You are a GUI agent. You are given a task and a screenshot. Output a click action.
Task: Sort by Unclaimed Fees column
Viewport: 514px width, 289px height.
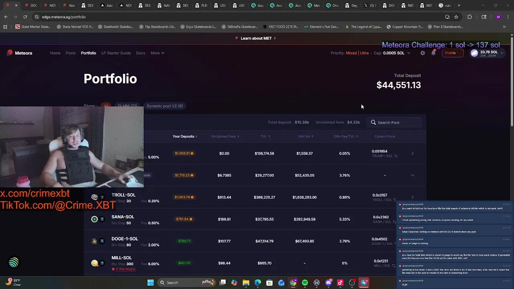coord(225,136)
